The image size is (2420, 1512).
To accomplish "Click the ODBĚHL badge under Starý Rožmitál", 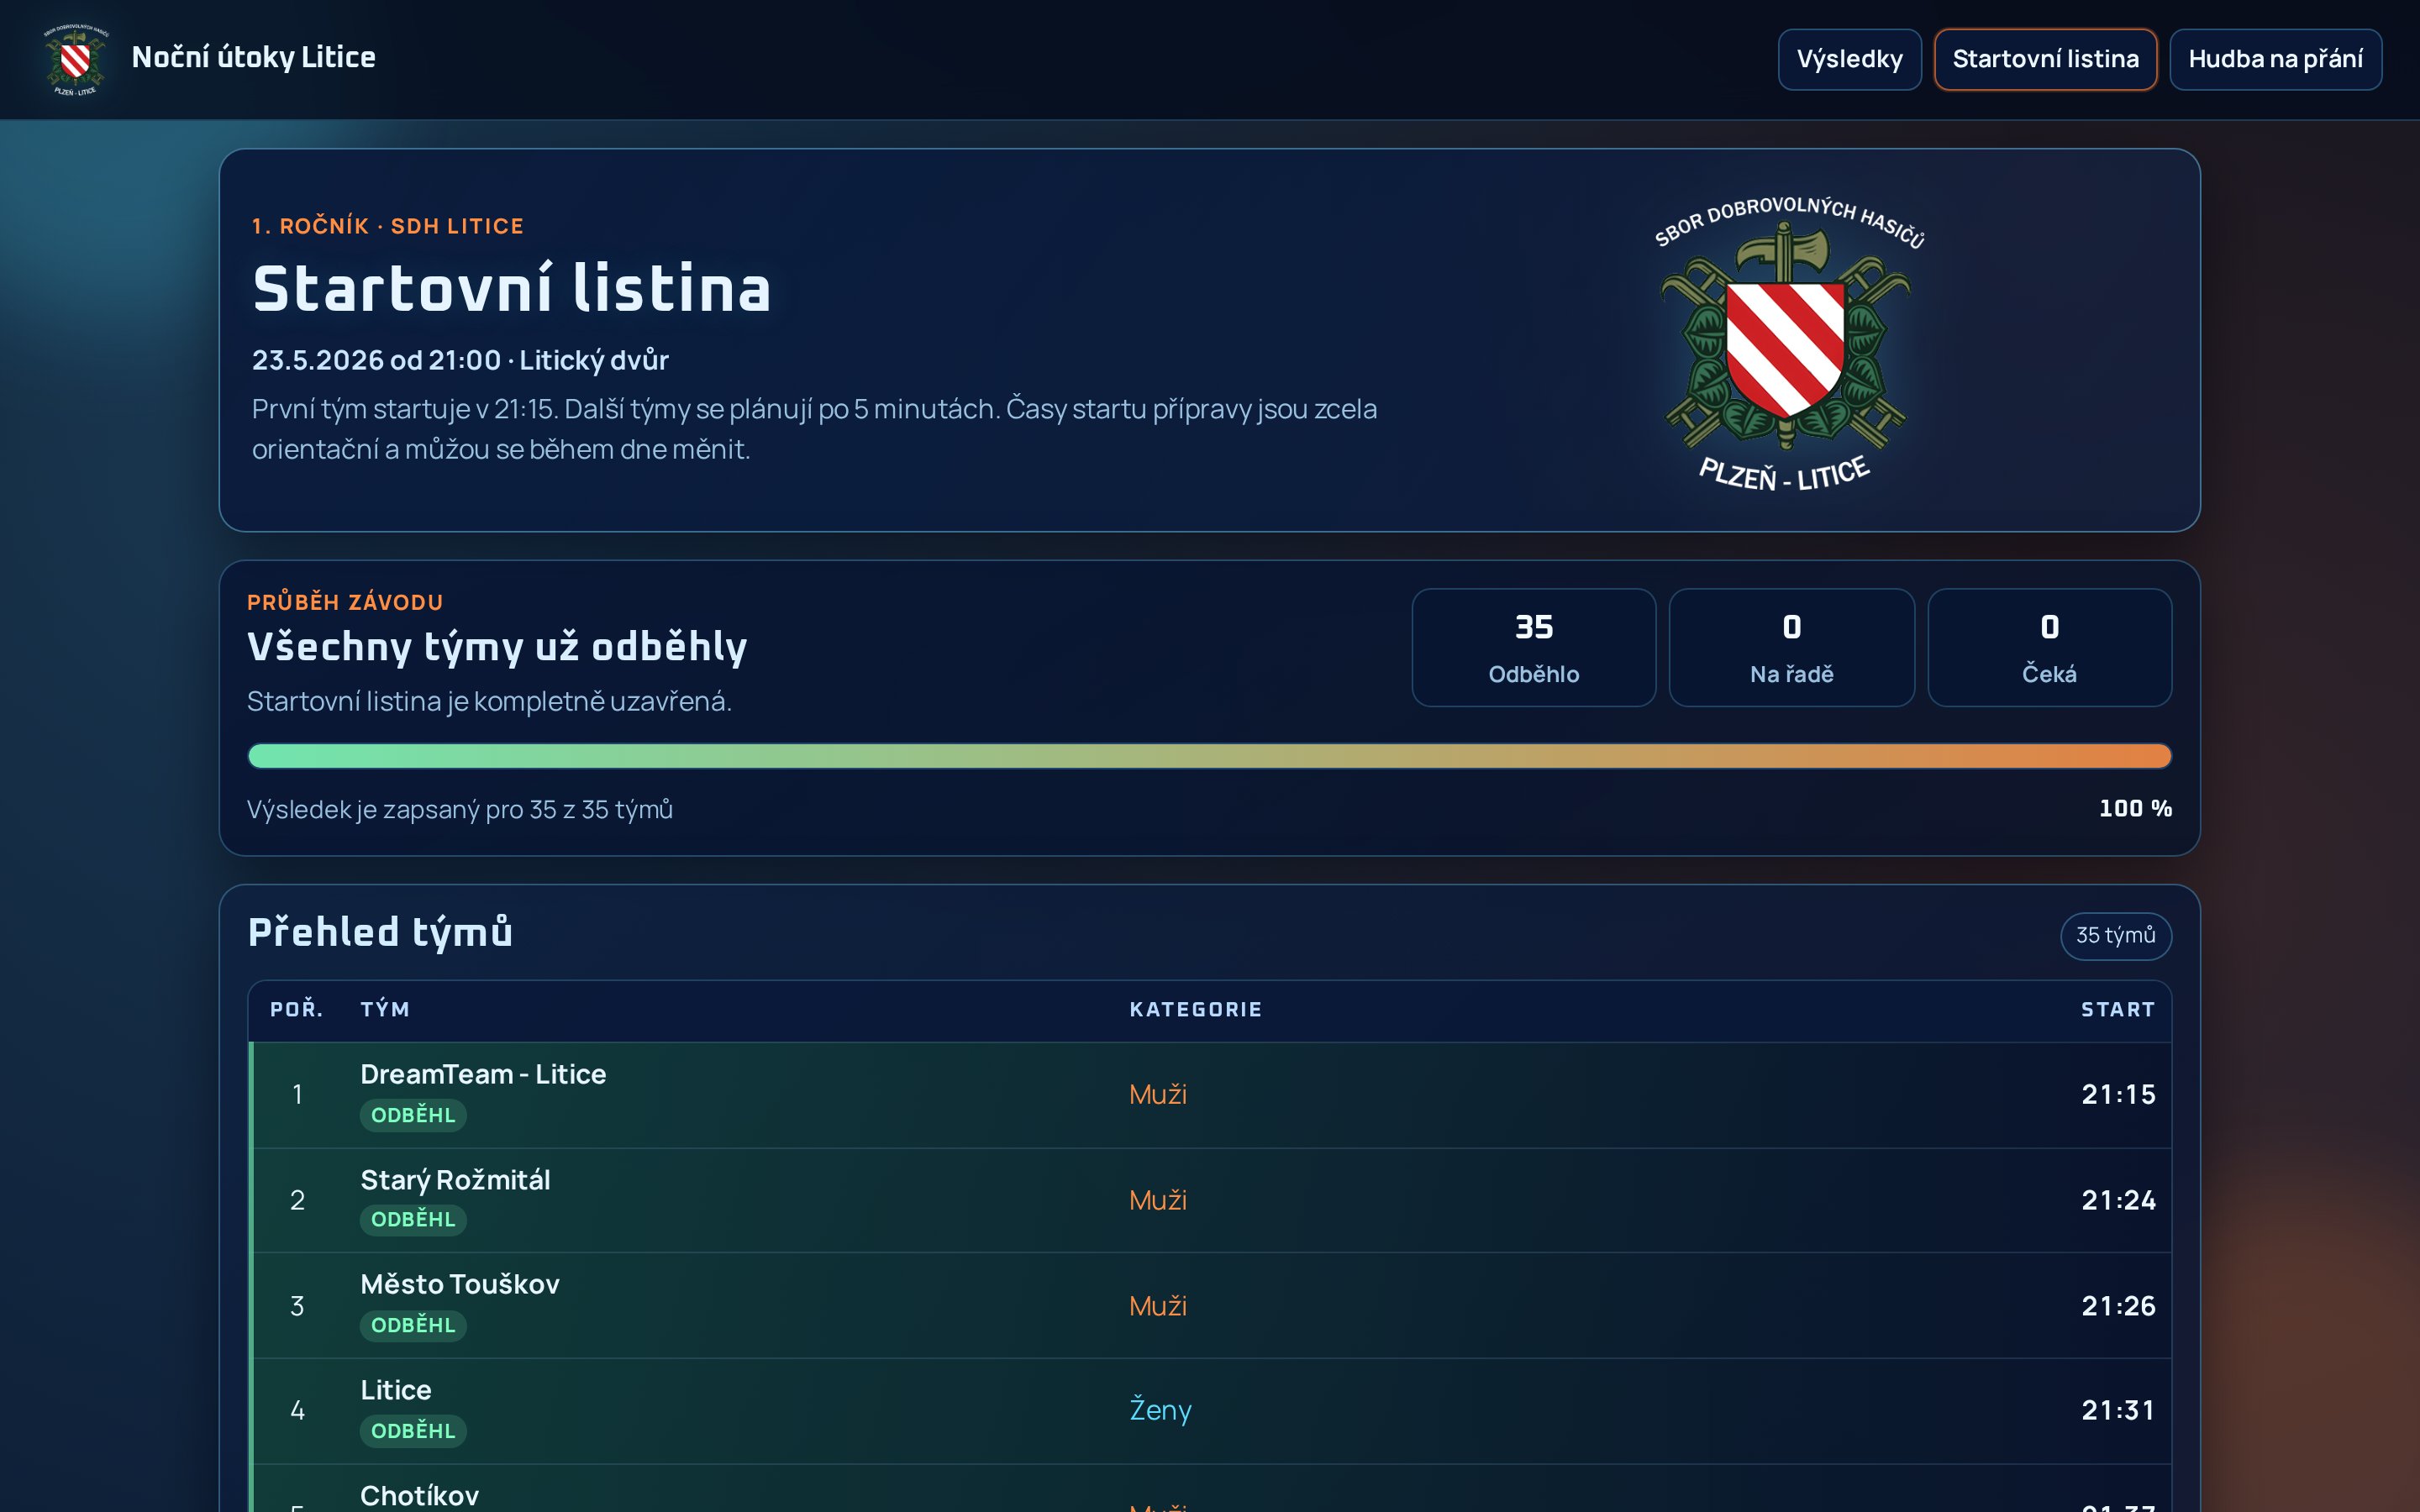I will point(413,1220).
